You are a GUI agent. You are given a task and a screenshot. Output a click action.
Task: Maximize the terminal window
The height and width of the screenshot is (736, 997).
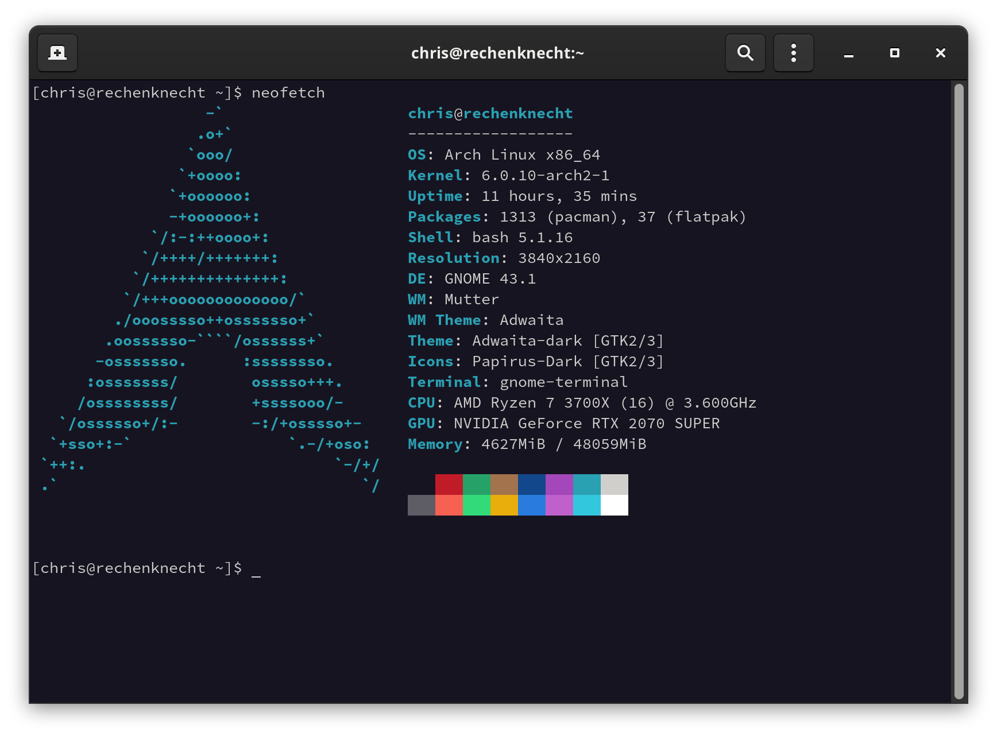(x=895, y=53)
